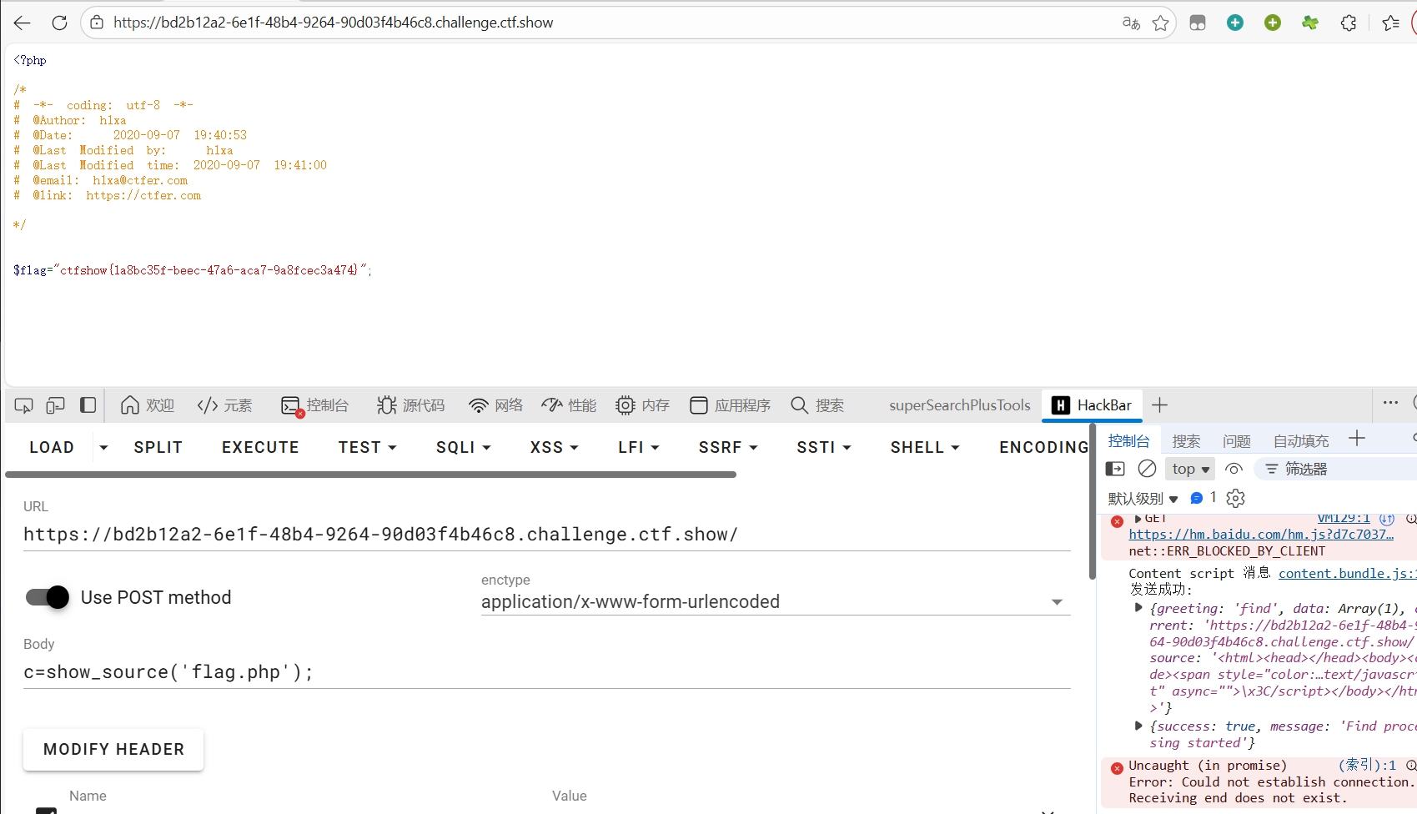Expand the LOAD dropdown arrow
The image size is (1417, 814).
103,448
